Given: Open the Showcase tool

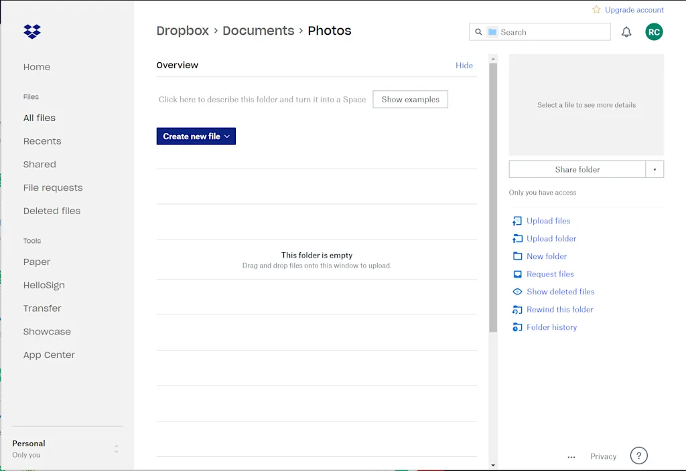Looking at the screenshot, I should [47, 331].
